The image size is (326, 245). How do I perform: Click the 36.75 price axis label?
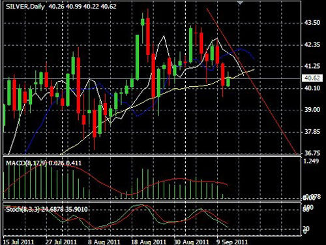pyautogui.click(x=312, y=153)
